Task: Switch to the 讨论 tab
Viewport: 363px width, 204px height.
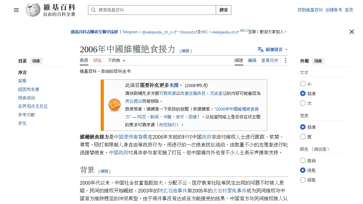Action: 97,60
